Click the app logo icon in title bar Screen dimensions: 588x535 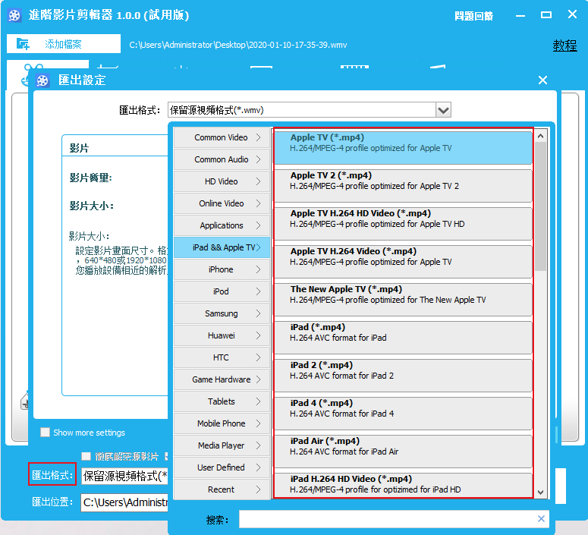(14, 15)
